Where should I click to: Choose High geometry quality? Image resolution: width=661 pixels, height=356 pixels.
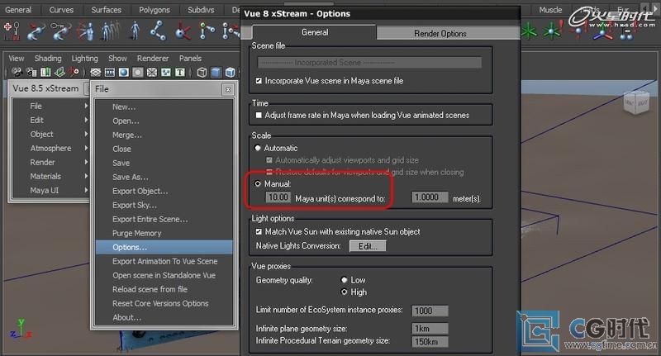[x=345, y=292]
